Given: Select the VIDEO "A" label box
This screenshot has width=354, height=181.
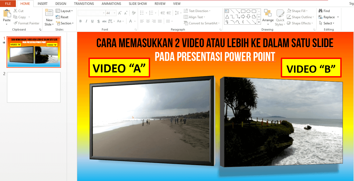Looking at the screenshot, I should click(x=119, y=68).
